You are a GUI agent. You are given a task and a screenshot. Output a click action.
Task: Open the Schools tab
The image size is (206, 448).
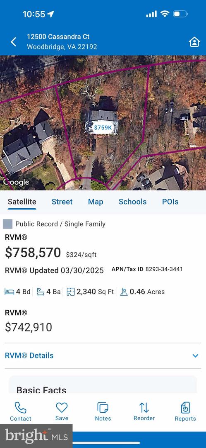(132, 202)
